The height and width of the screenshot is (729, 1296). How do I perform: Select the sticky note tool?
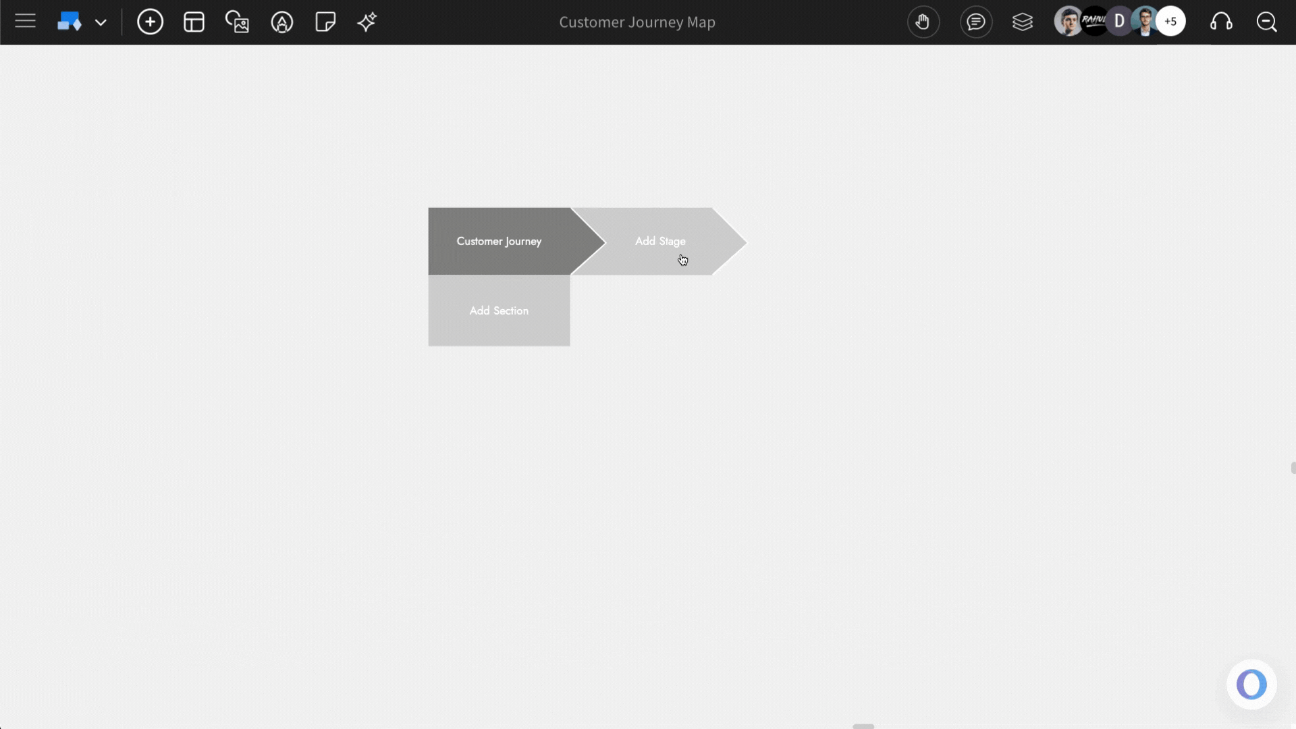point(325,22)
